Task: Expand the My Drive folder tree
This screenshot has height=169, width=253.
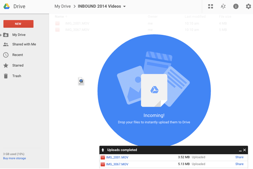Action: tap(1, 35)
